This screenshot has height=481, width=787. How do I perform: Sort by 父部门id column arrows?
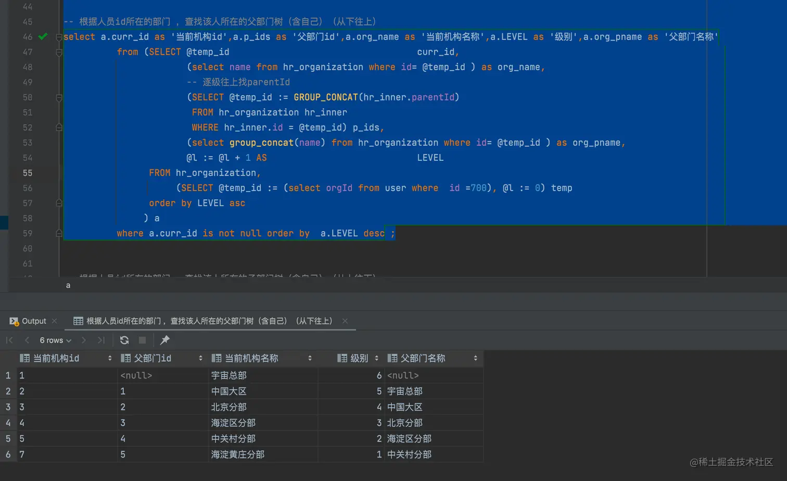[x=200, y=358]
